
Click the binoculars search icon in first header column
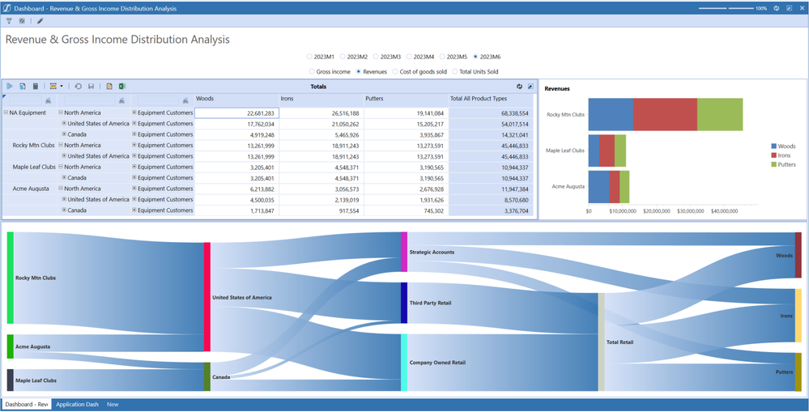pyautogui.click(x=48, y=101)
